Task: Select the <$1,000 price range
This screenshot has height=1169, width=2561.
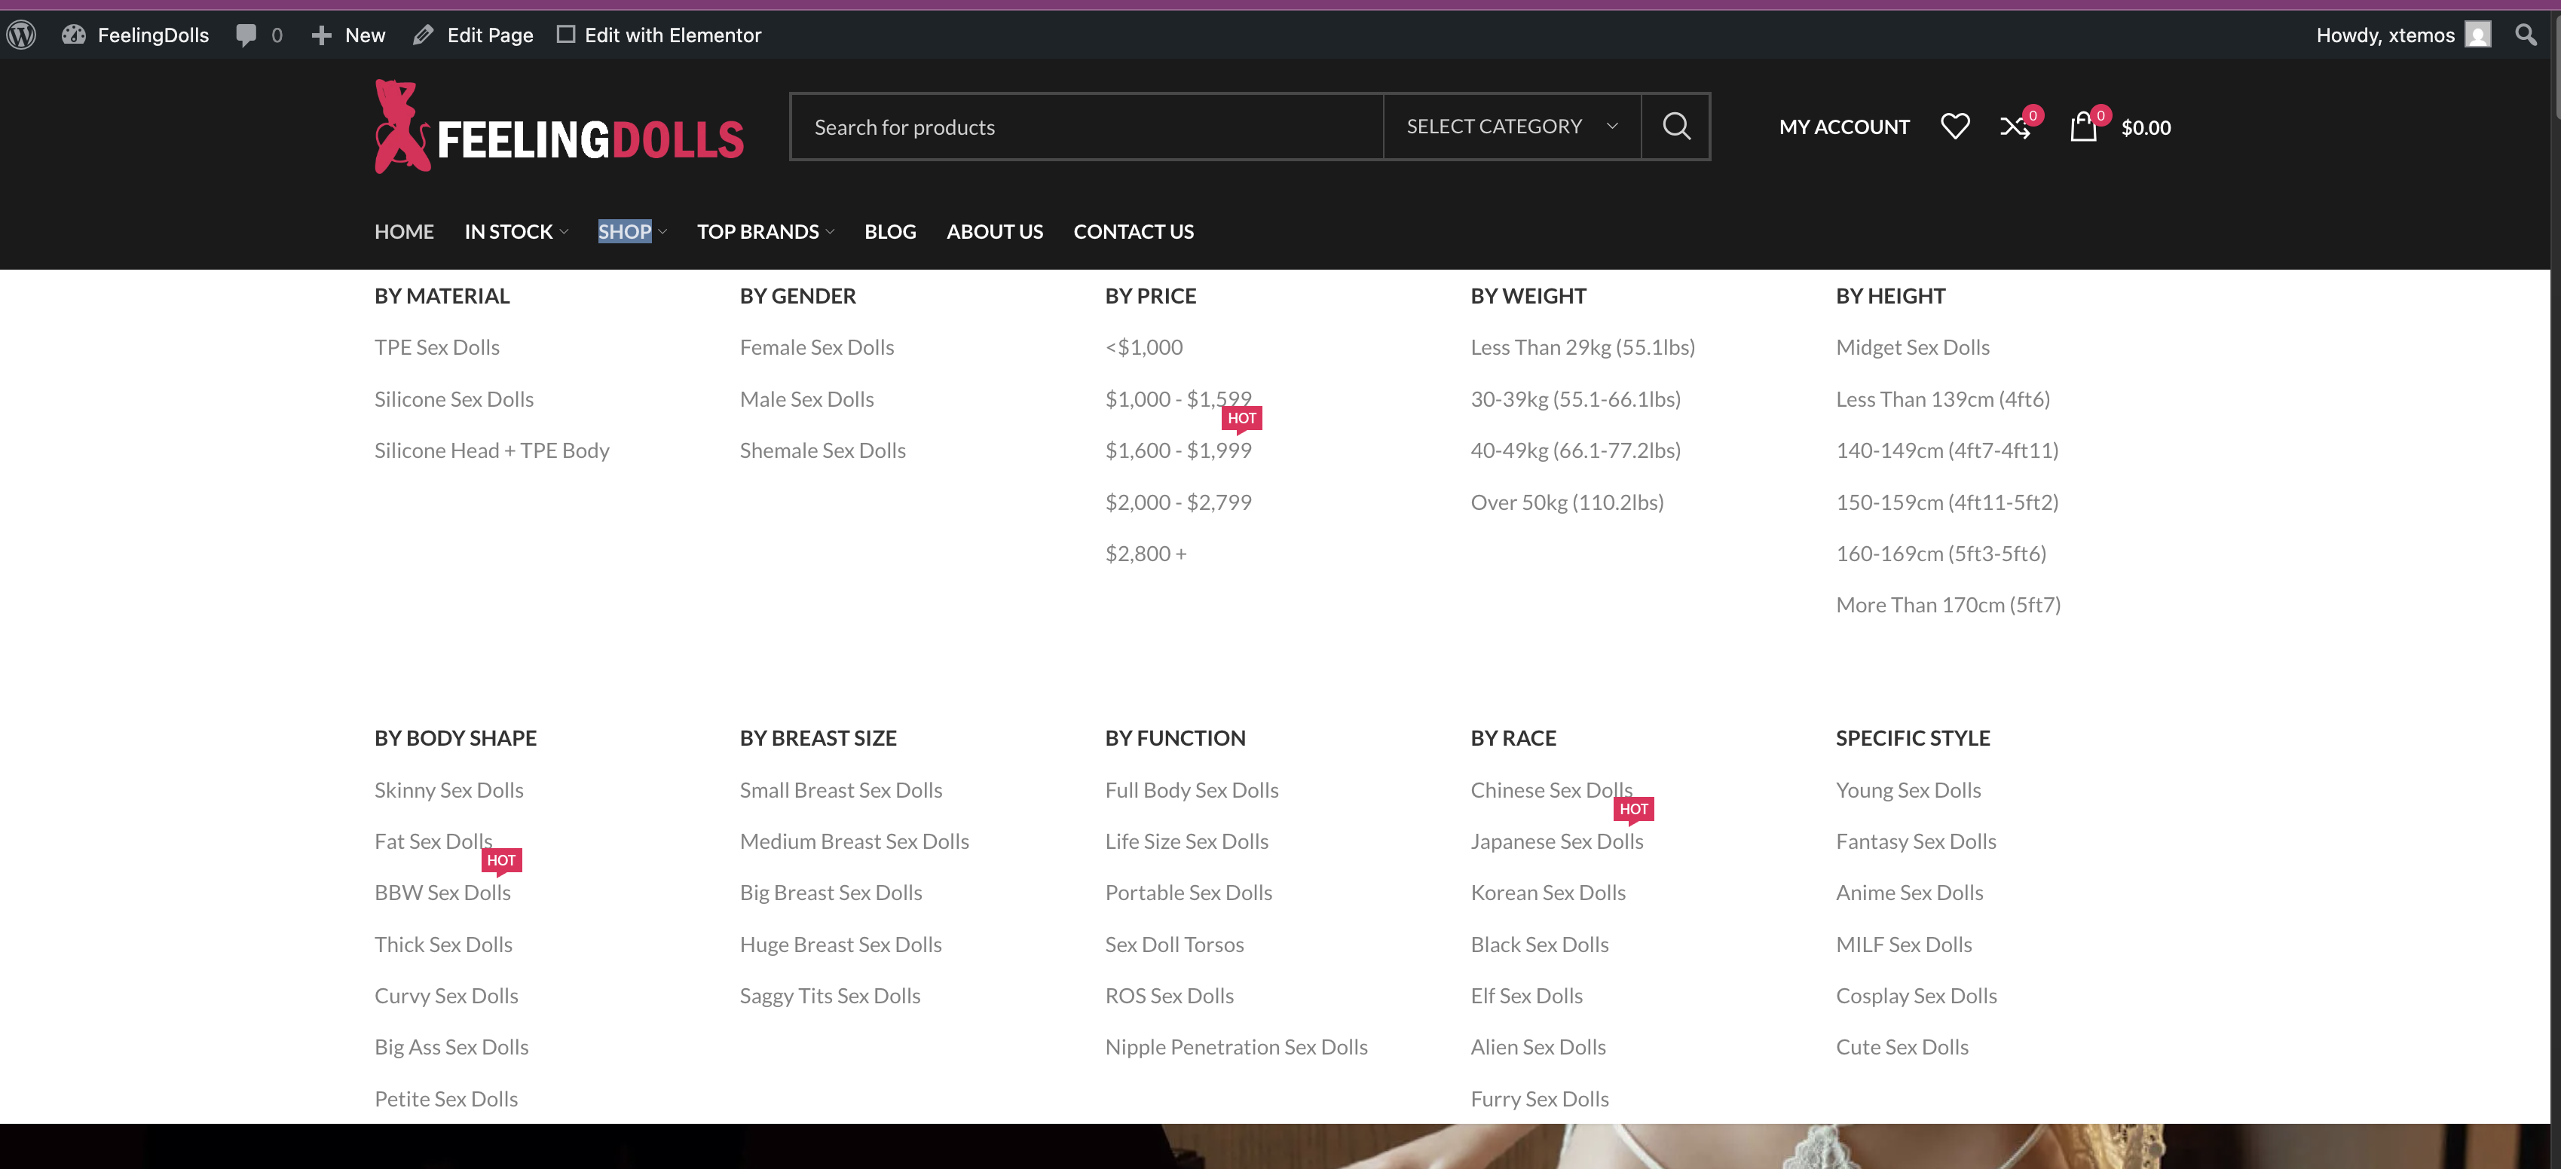Action: point(1143,348)
